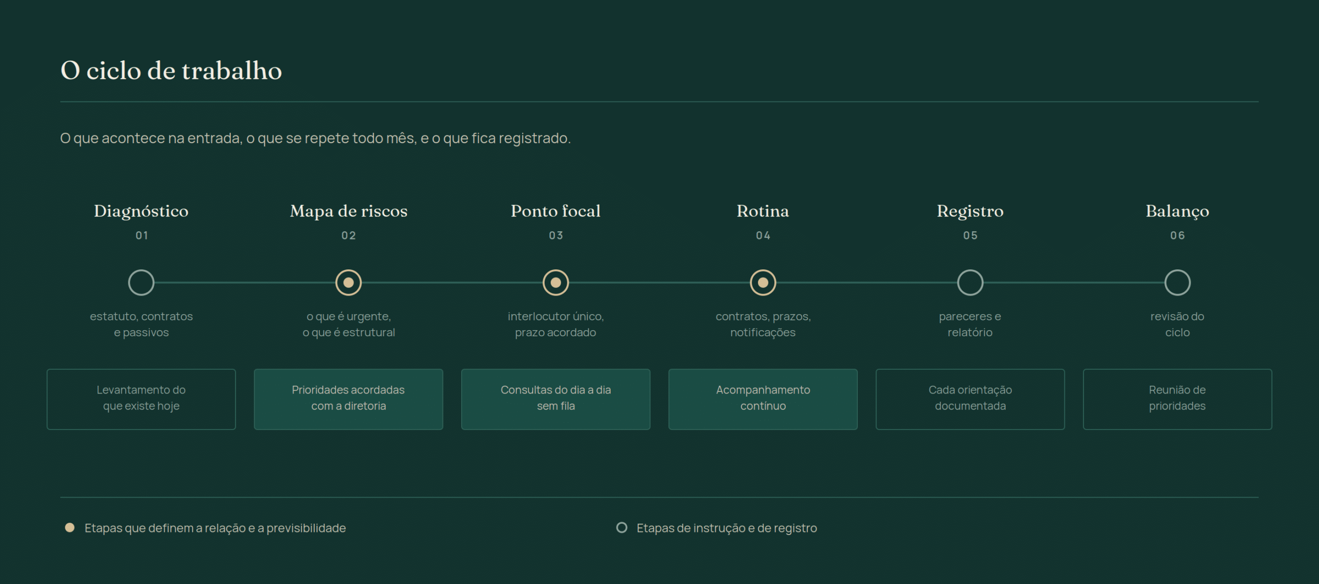
Task: Click the step number '06' label
Action: tap(1177, 235)
